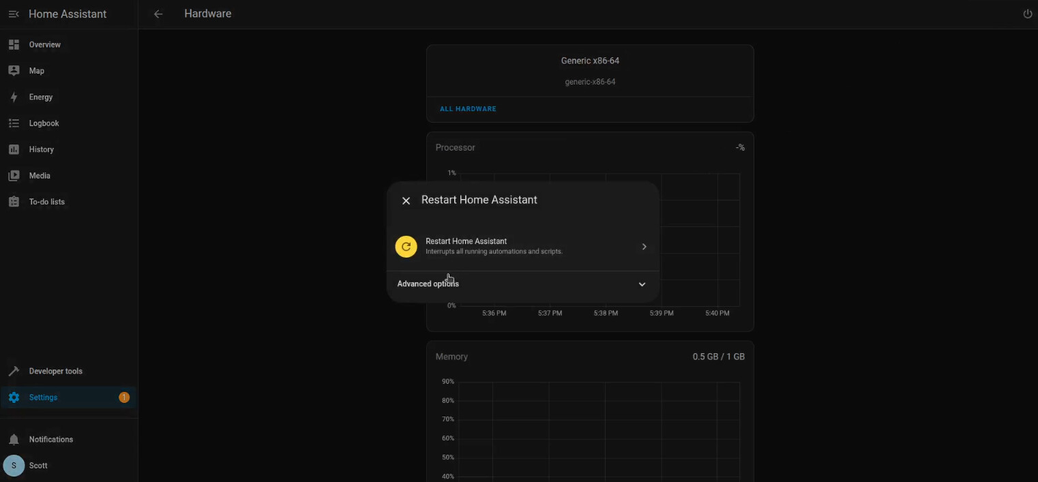Open the History chart icon
Image resolution: width=1038 pixels, height=482 pixels.
(14, 149)
